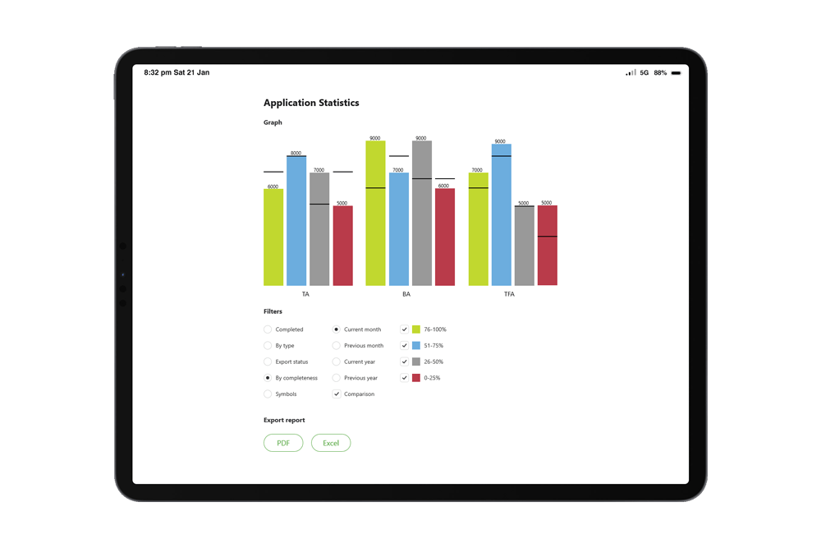This screenshot has height=548, width=821.
Task: Choose the Export status filter
Action: 267,361
